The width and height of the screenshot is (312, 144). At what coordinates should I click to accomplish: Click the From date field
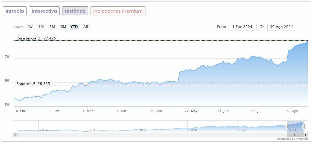tap(242, 27)
